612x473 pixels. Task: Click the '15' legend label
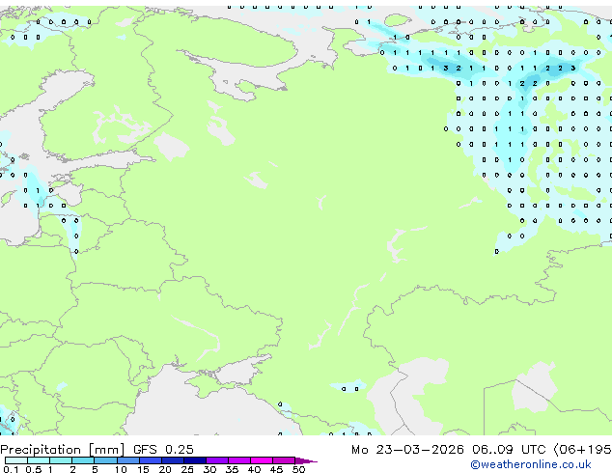[x=143, y=469]
